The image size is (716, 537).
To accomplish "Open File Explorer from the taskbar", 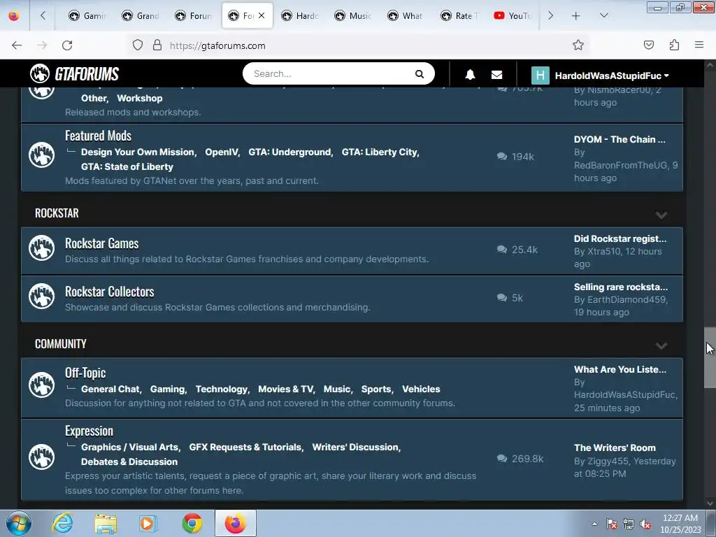I will click(x=106, y=523).
